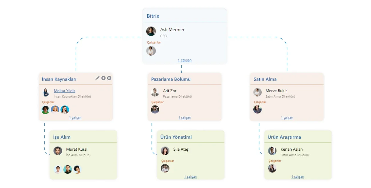Click Murat Kural's avatar in İşe Alım
The image size is (371, 188).
[x=58, y=151]
